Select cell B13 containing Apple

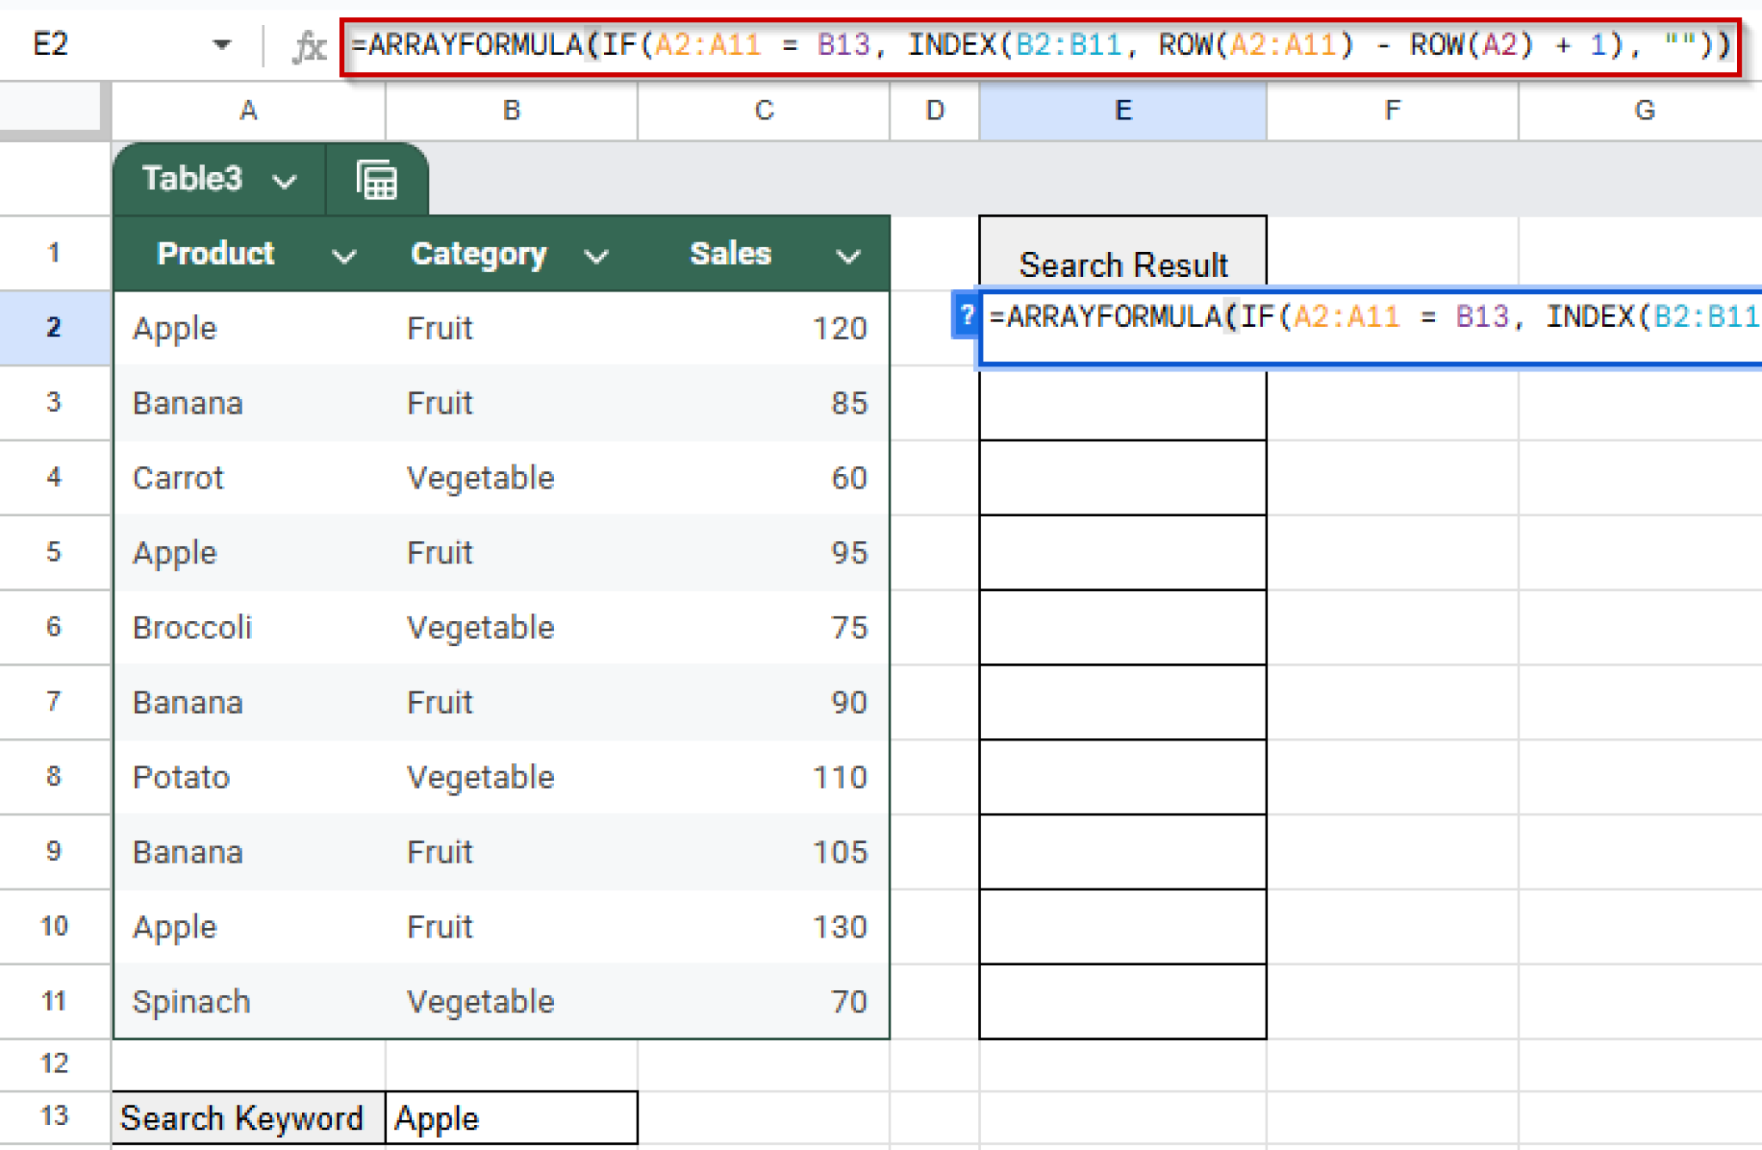510,1117
